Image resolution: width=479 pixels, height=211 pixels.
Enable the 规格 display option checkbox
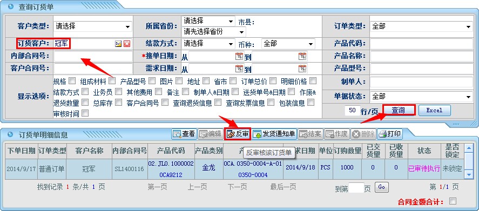point(72,81)
